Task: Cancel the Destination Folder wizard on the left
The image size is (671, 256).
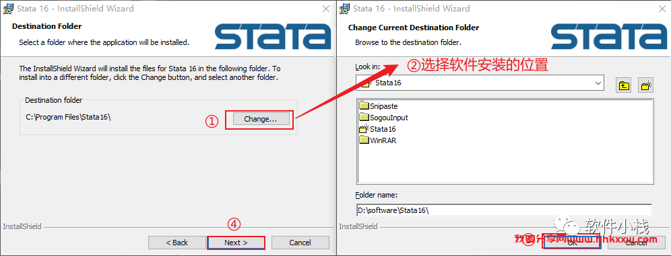Action: [x=300, y=243]
